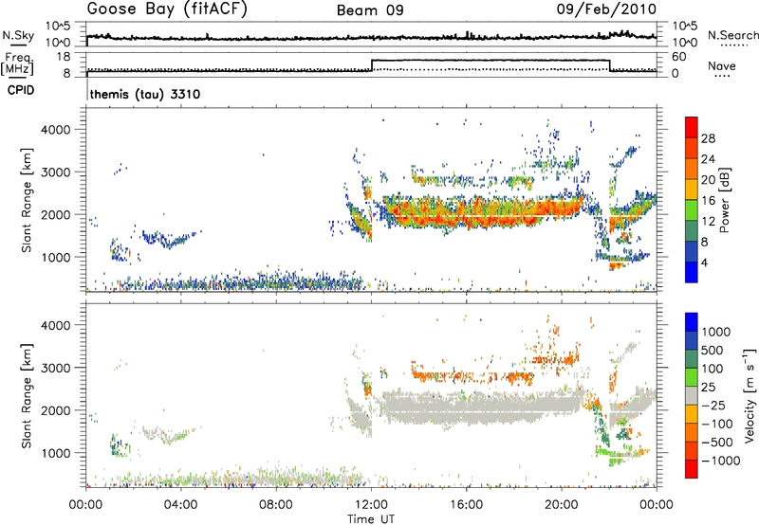Click the 'themis (tau) 3310' text
The image size is (759, 525).
(x=145, y=94)
